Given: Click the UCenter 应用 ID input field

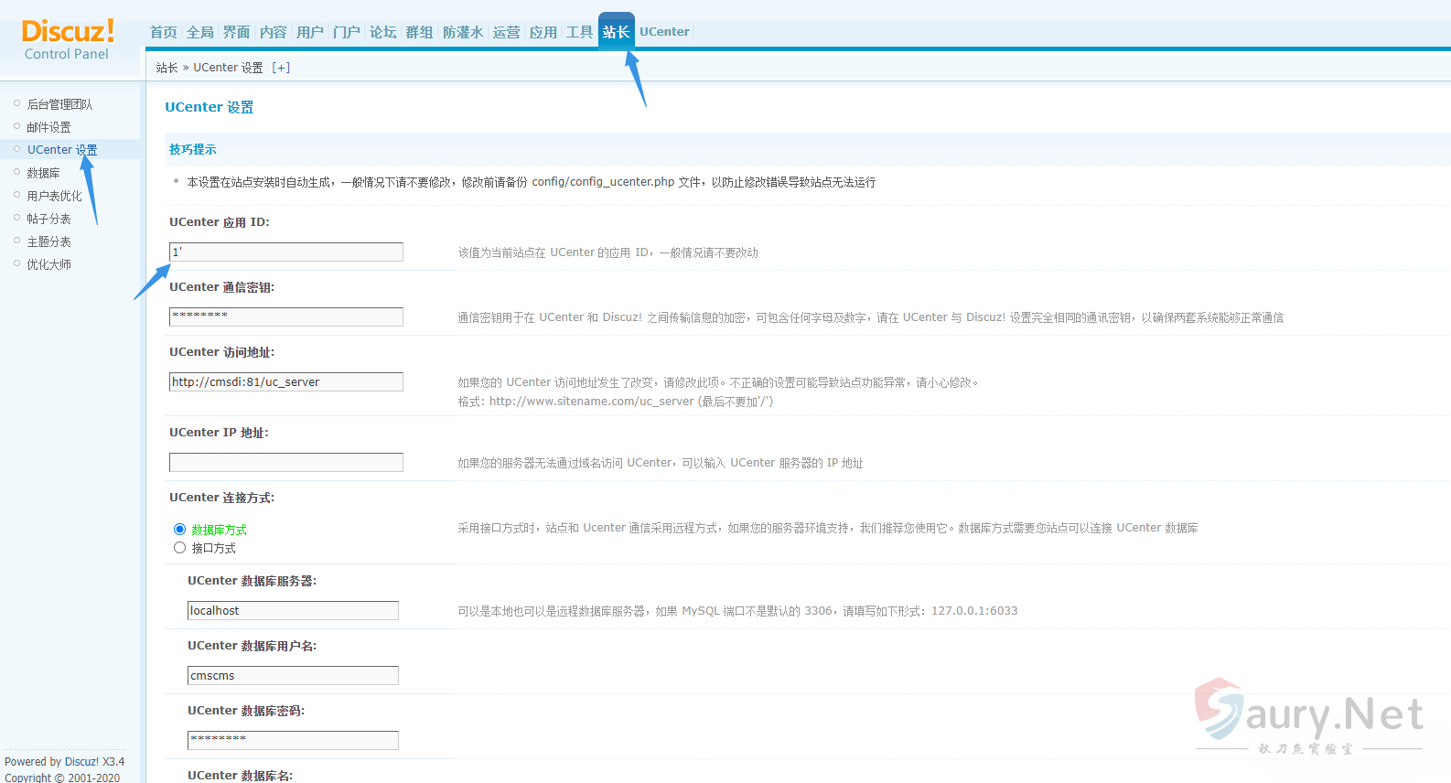Looking at the screenshot, I should (285, 252).
